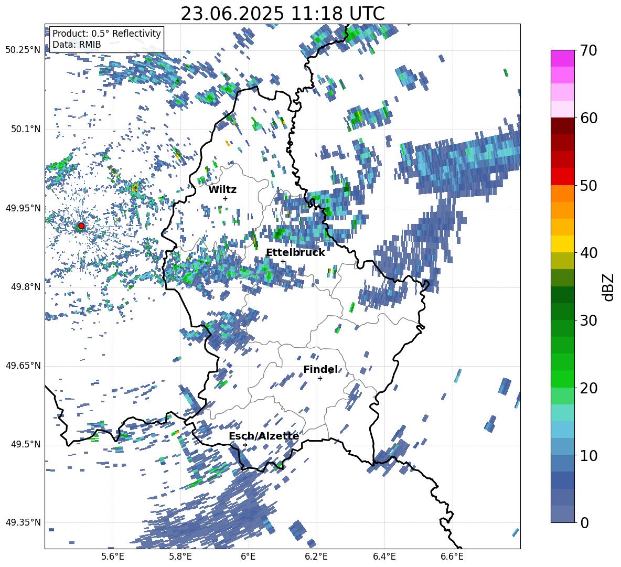This screenshot has width=621, height=567.
Task: Click the 50 tick on colorbar
Action: coord(588,185)
